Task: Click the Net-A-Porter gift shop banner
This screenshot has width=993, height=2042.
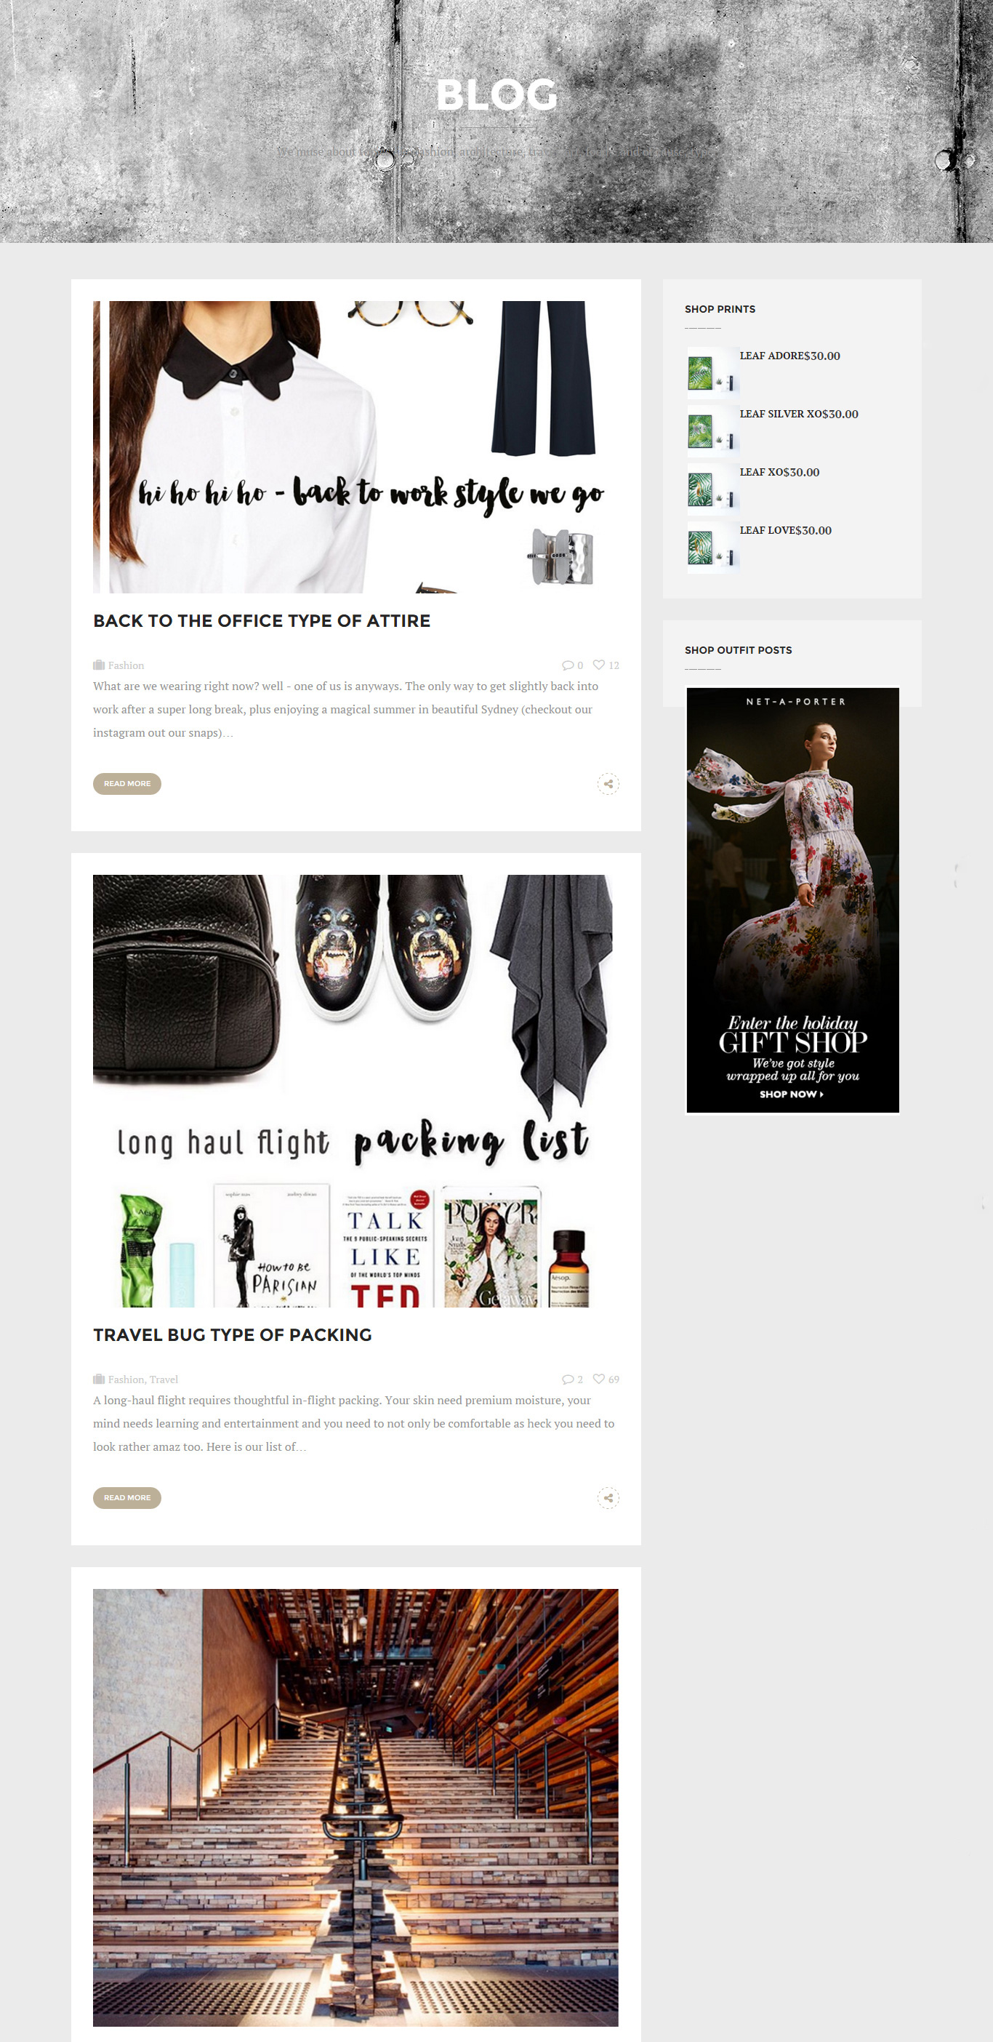Action: coord(792,900)
